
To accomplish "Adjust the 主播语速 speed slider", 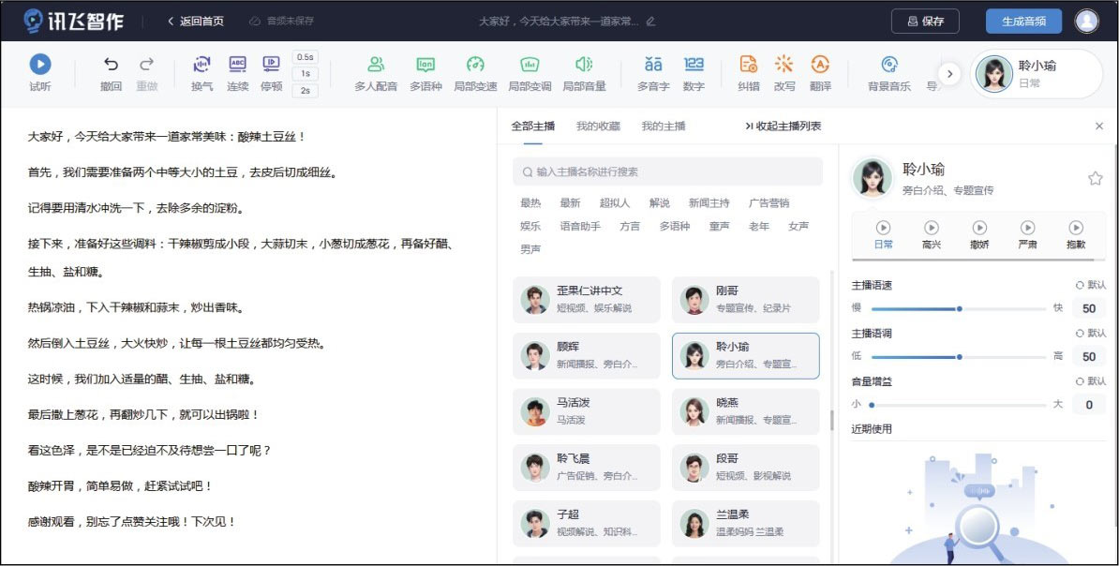I will 959,308.
